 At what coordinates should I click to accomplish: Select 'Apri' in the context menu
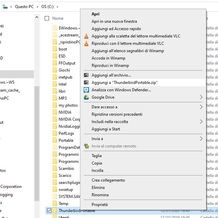pos(143,14)
